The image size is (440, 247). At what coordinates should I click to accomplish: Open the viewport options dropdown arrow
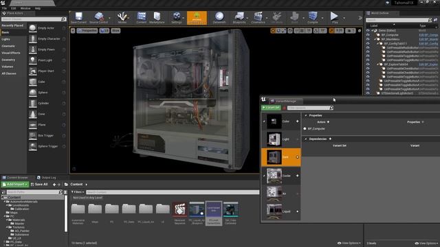(x=73, y=30)
